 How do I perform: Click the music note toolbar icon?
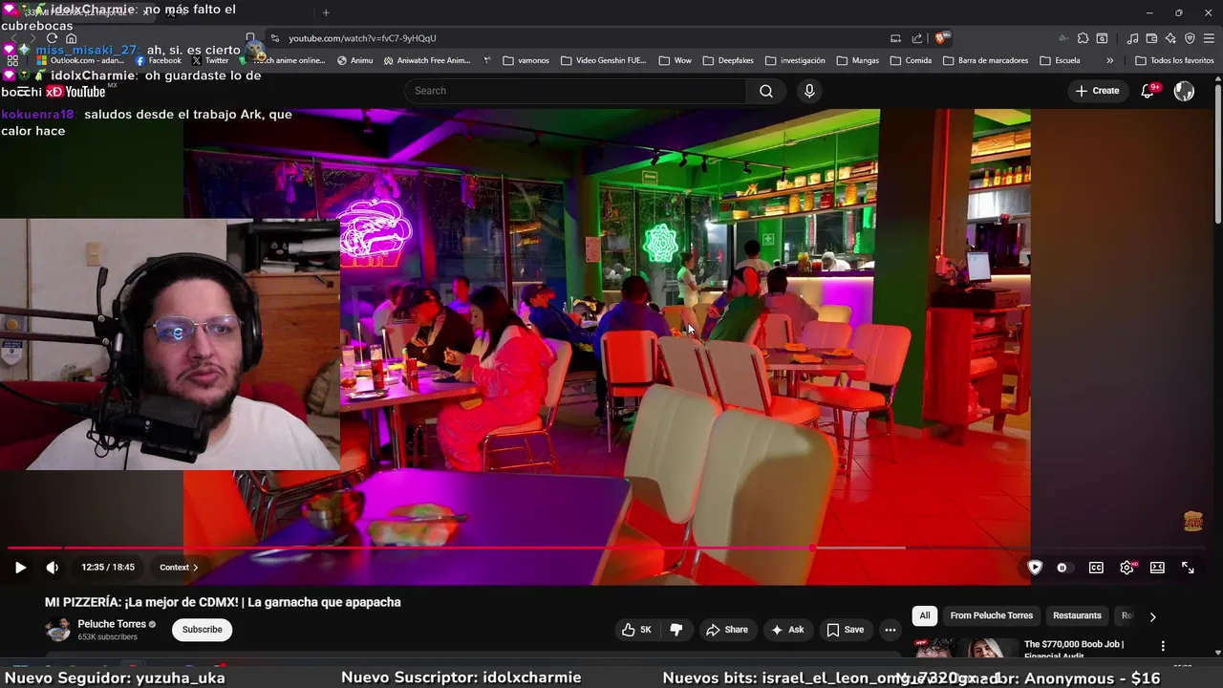(x=1132, y=38)
